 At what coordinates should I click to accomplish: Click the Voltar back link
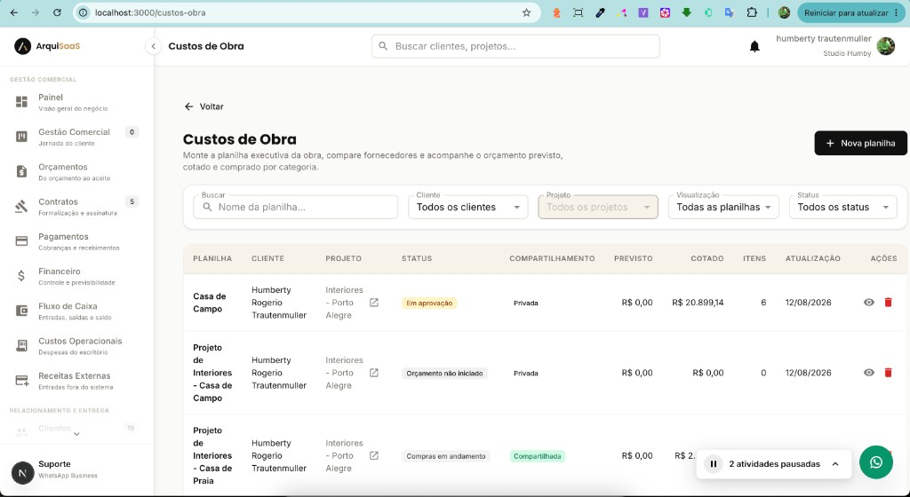click(x=204, y=106)
